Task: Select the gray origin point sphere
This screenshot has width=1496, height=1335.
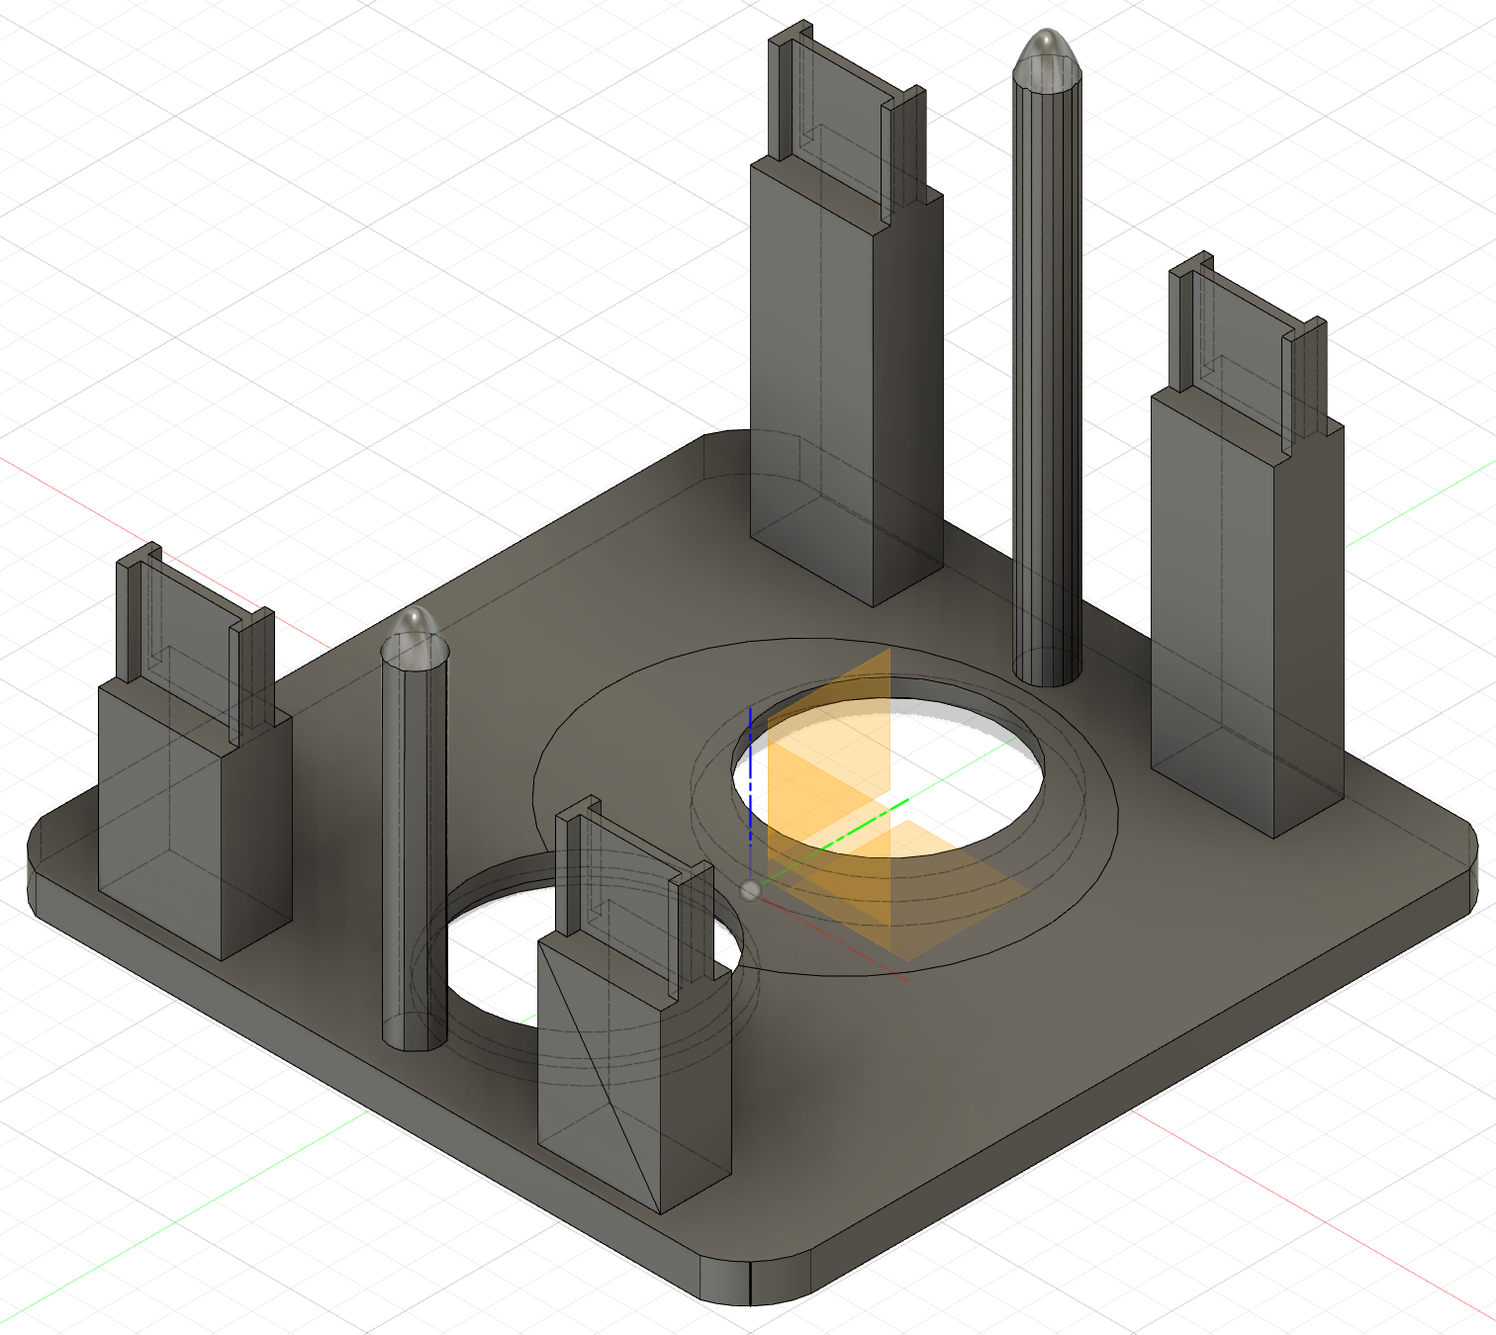Action: pyautogui.click(x=751, y=891)
